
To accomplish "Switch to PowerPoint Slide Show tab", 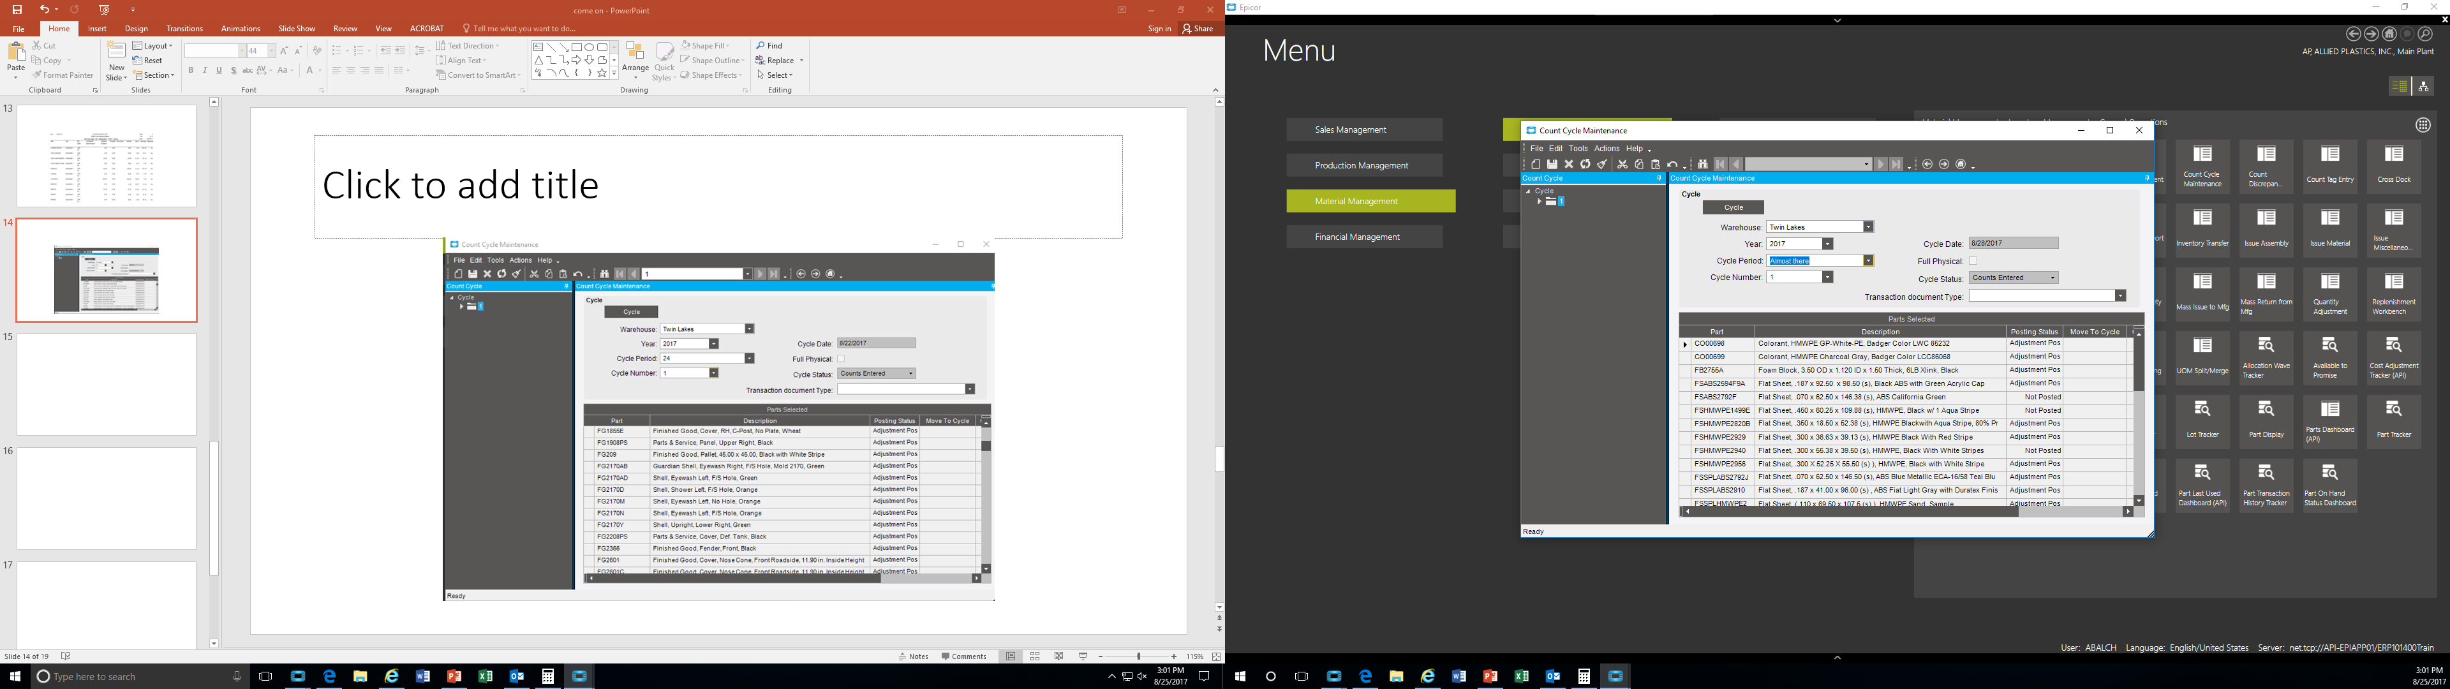I will pos(297,29).
